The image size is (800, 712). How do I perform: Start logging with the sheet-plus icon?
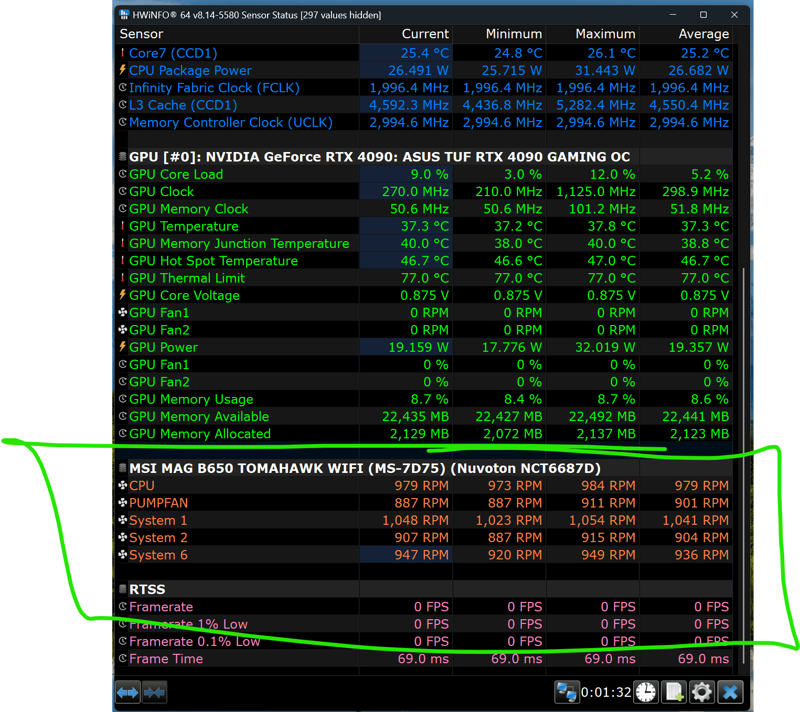(674, 693)
